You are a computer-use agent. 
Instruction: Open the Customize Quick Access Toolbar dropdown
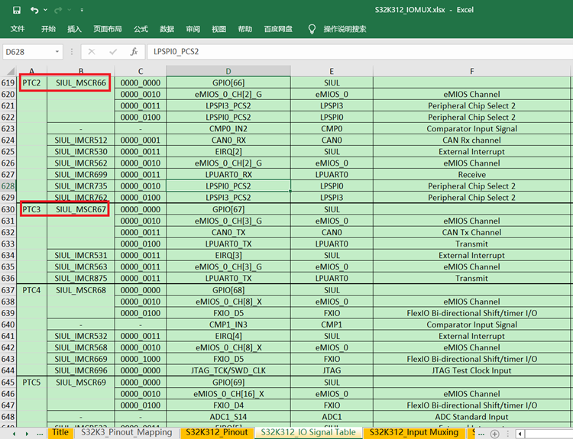pyautogui.click(x=82, y=10)
